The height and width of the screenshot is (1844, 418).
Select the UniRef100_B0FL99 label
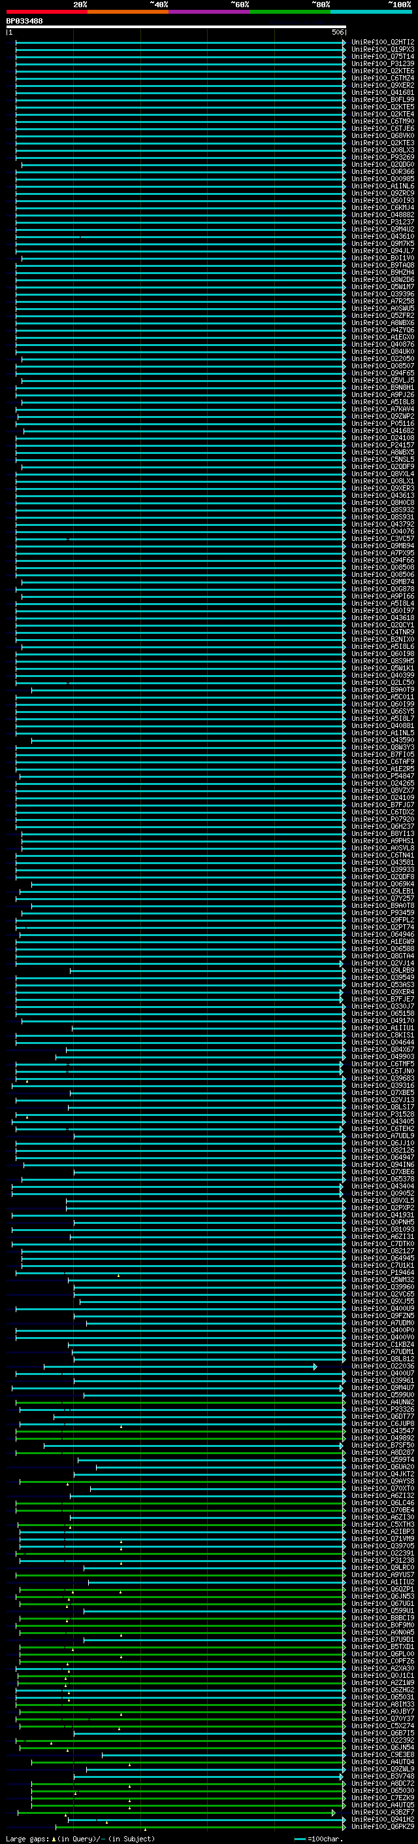(x=383, y=99)
